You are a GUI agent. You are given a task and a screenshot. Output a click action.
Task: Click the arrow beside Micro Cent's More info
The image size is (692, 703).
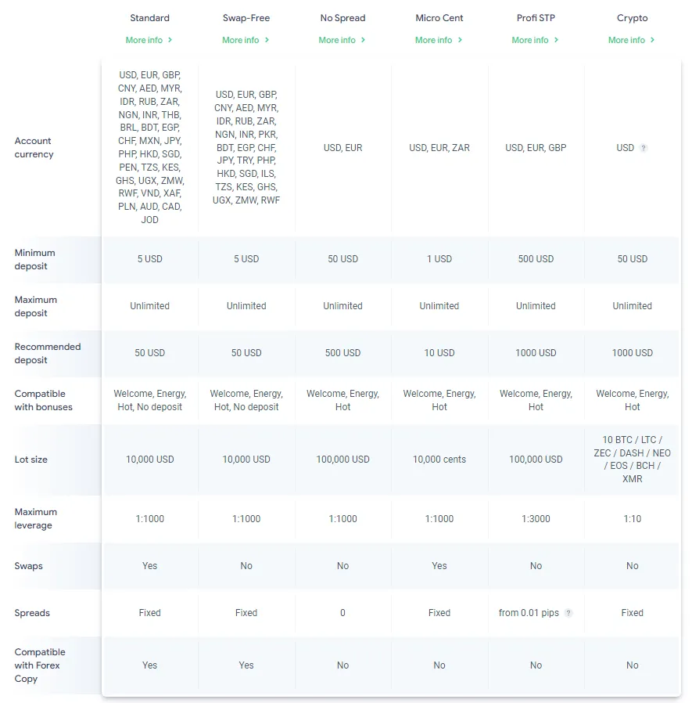click(x=458, y=40)
